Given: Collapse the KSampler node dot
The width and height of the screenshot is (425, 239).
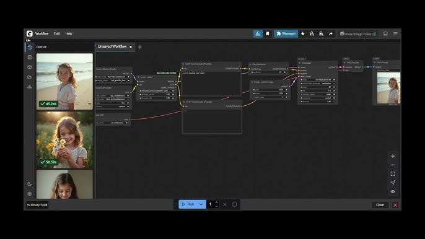Looking at the screenshot, I should tap(300, 63).
